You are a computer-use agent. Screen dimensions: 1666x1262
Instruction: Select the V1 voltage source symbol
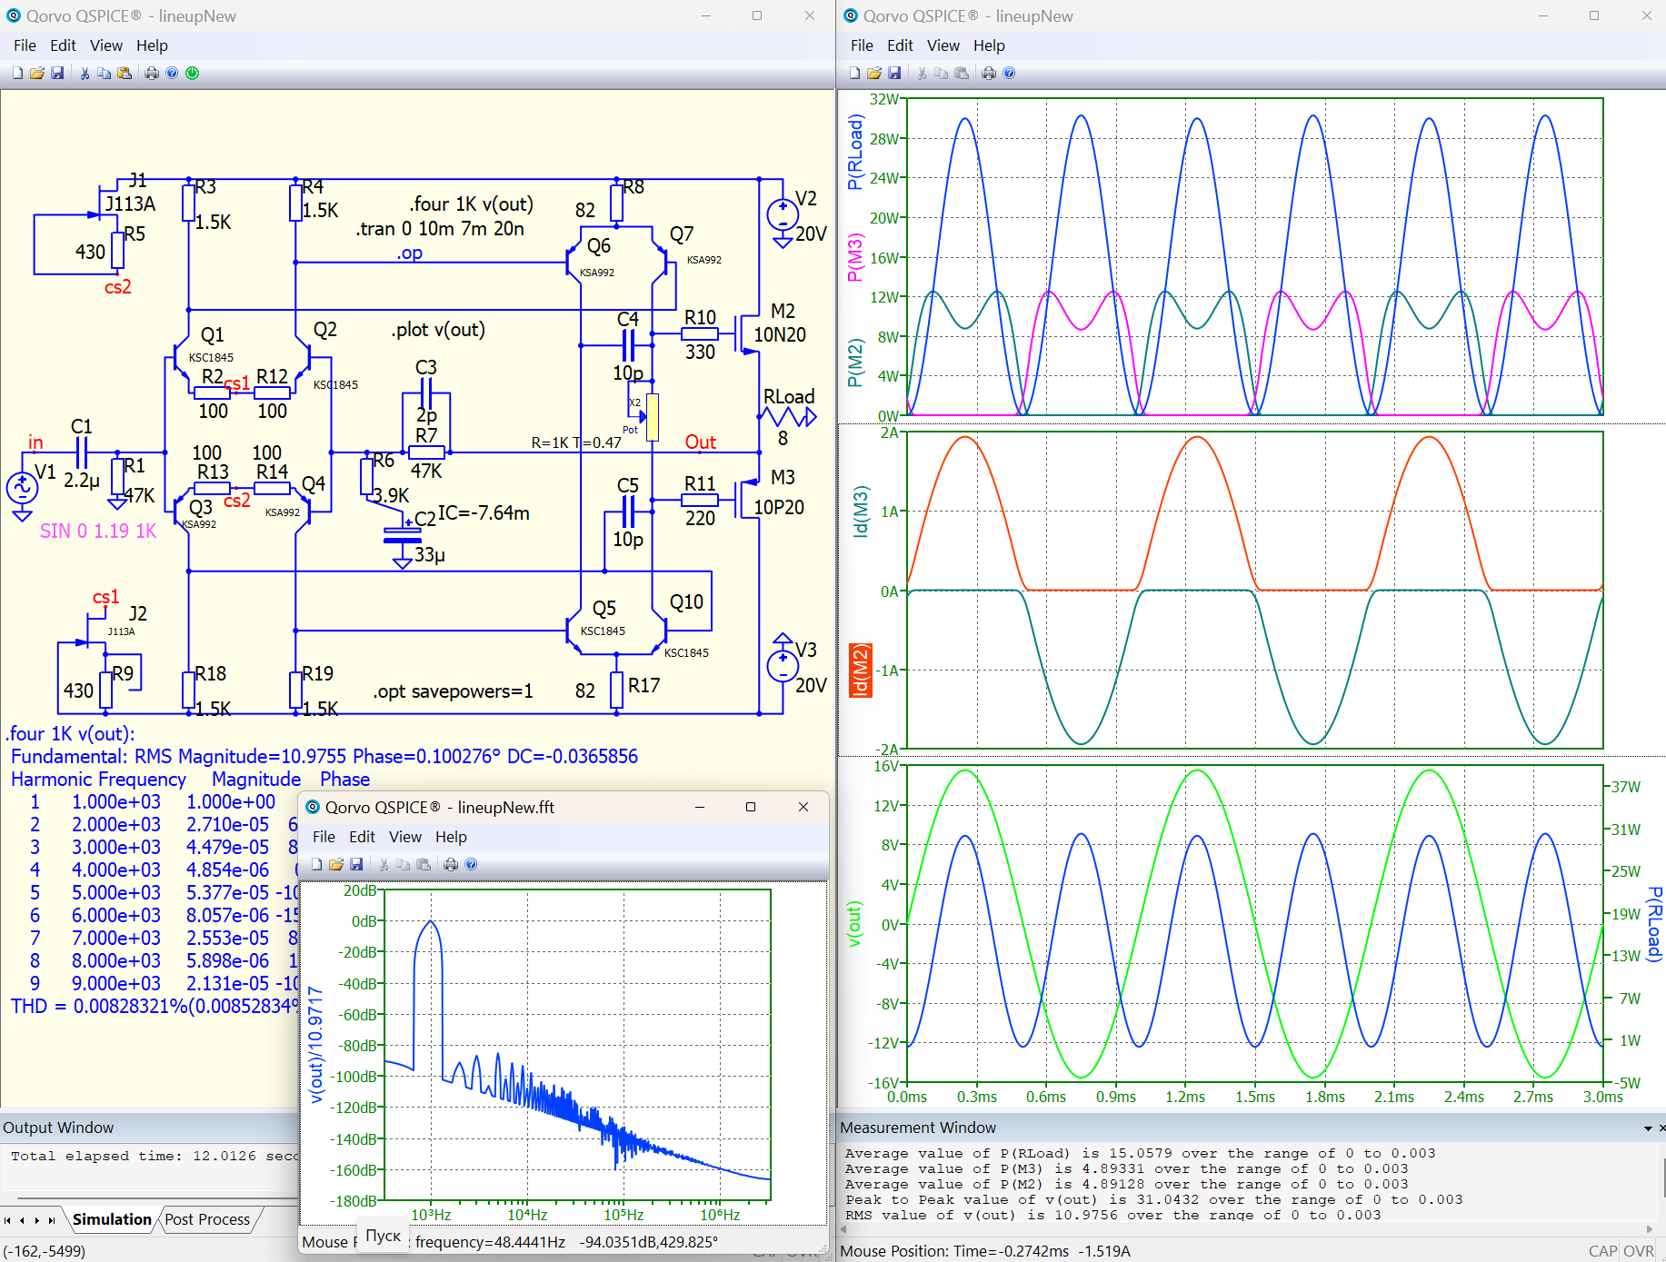click(23, 489)
